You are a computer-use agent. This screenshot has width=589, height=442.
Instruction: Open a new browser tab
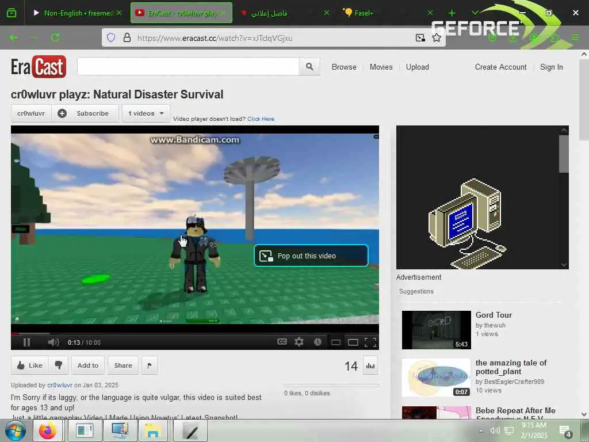click(452, 13)
